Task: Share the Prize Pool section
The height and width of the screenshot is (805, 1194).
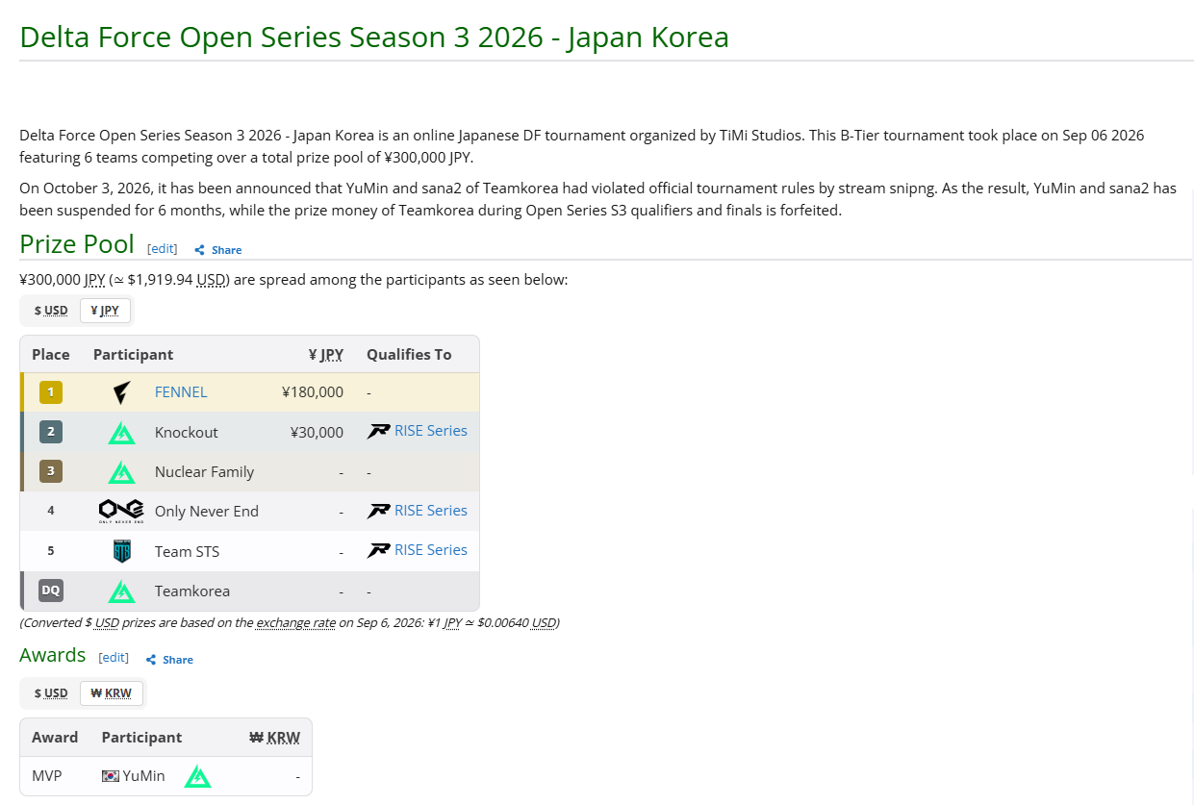Action: [218, 250]
